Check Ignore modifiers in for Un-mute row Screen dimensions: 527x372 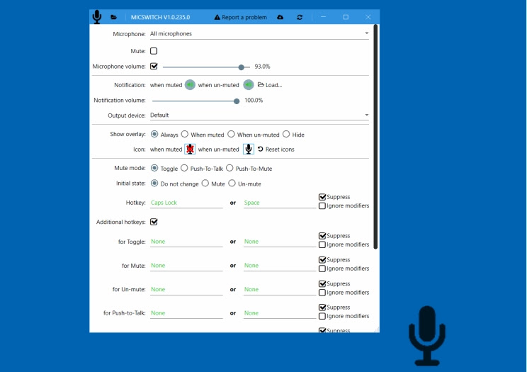click(322, 293)
